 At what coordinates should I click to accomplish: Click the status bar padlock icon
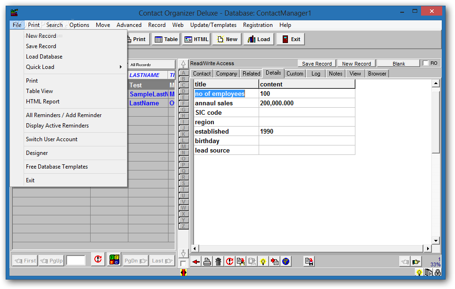(x=438, y=272)
